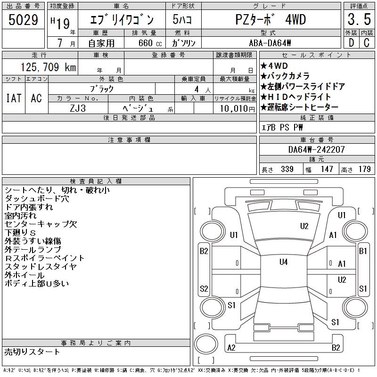
Task: Click lot number 5029
Action: click(x=23, y=21)
